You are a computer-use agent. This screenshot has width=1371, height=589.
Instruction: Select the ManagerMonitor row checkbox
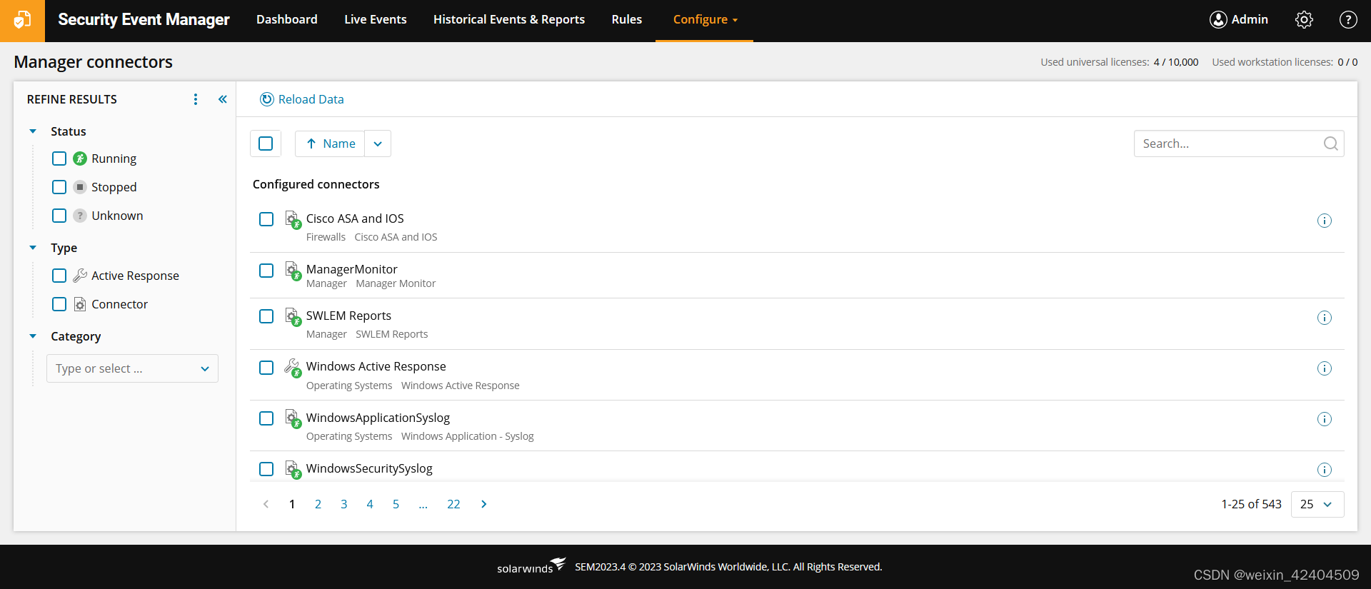[266, 271]
